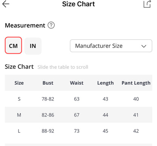The height and width of the screenshot is (146, 157).
Task: Select the Bust column header
Action: click(48, 83)
